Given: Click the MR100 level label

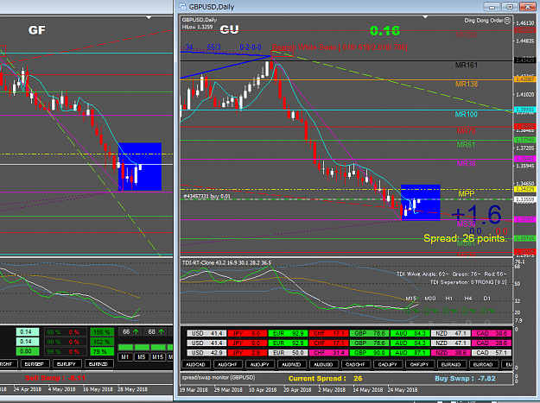Looking at the screenshot, I should pos(467,115).
